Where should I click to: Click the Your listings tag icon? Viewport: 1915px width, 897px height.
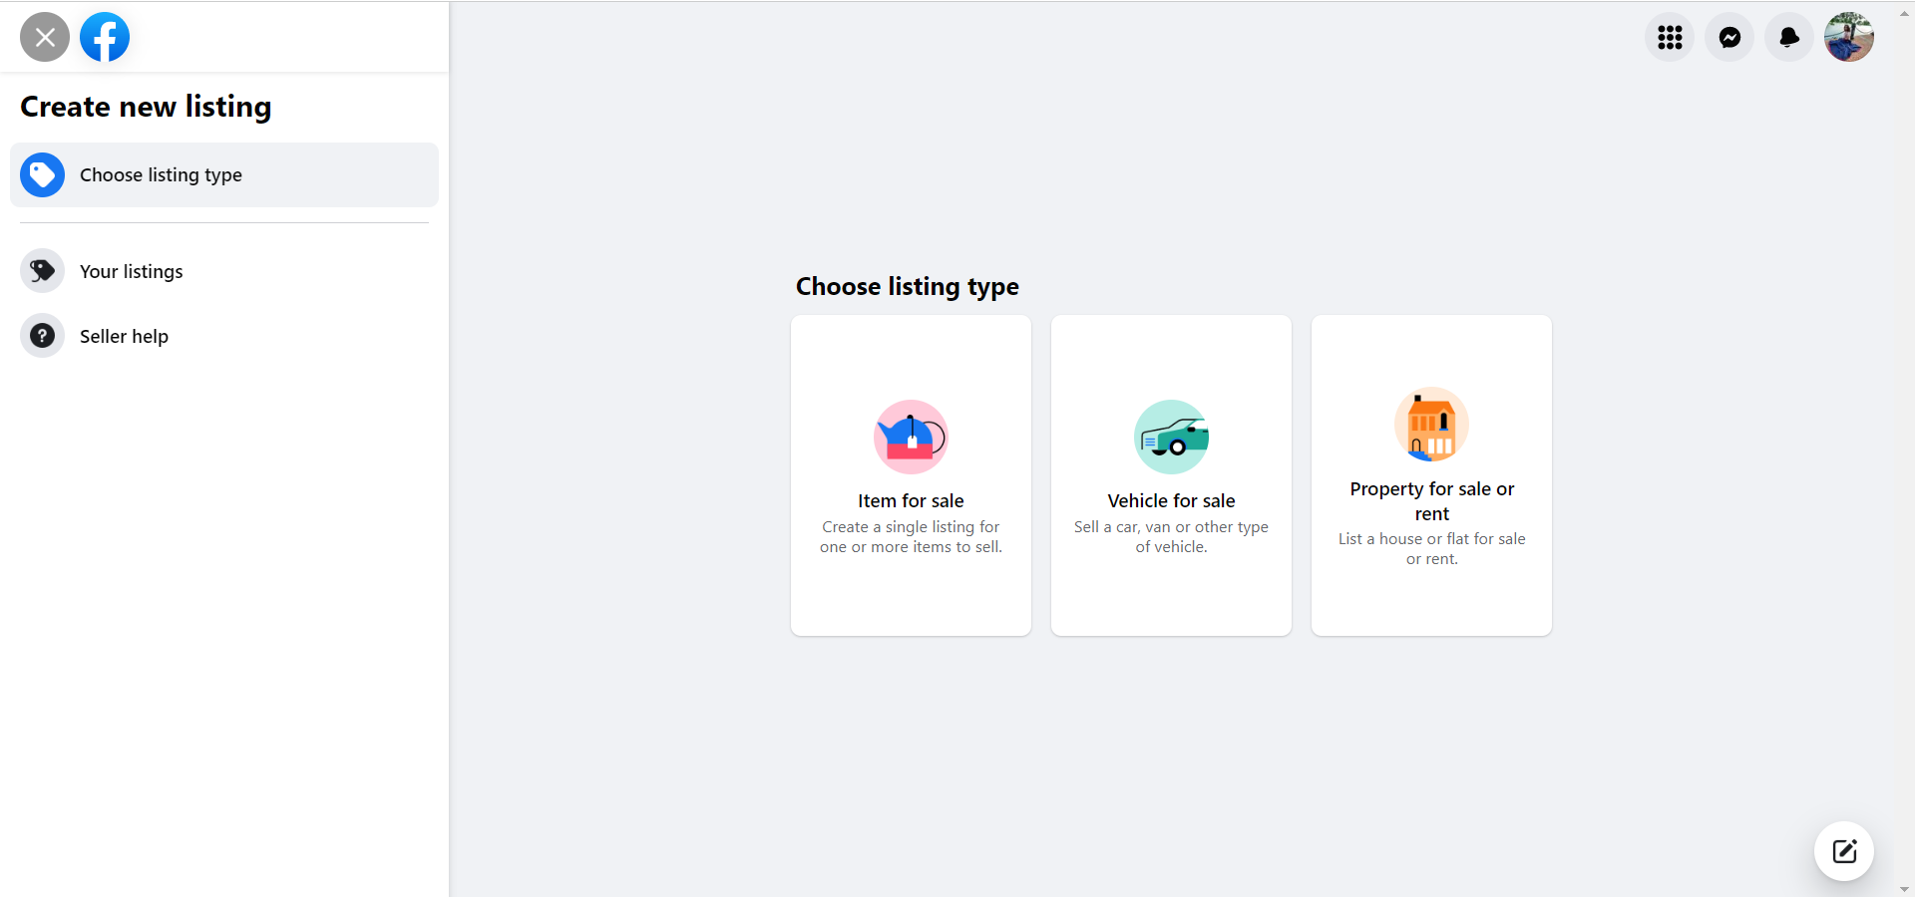click(42, 271)
